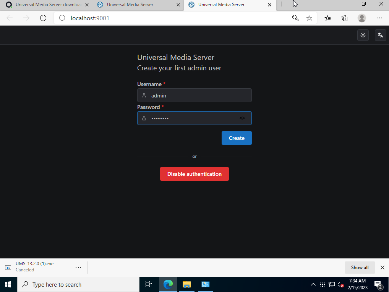Toggle light theme with the sun icon

click(363, 35)
